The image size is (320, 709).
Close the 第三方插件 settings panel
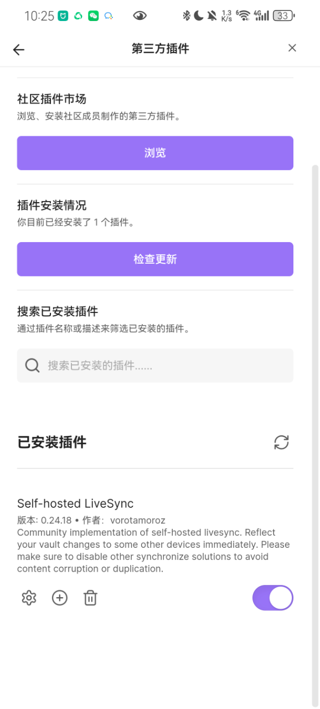click(292, 48)
